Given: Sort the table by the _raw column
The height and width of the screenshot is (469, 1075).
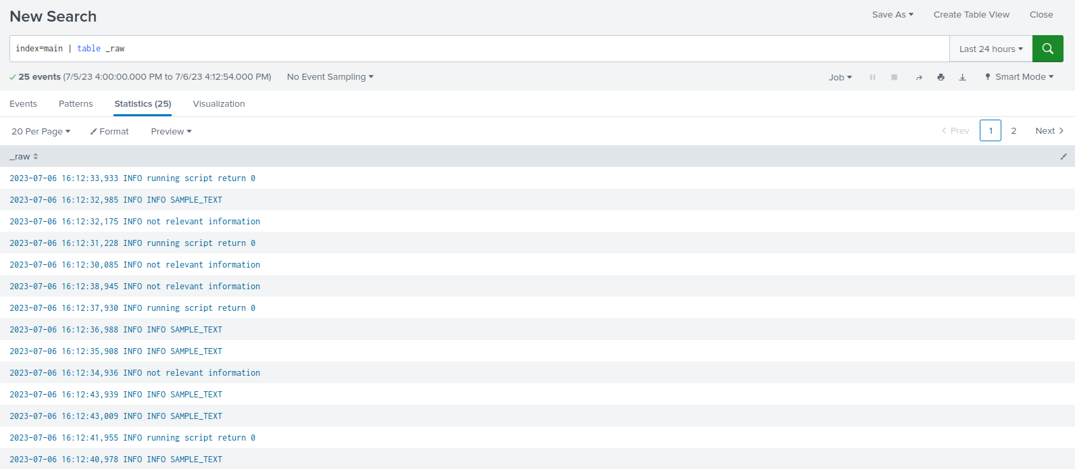Looking at the screenshot, I should pyautogui.click(x=24, y=157).
